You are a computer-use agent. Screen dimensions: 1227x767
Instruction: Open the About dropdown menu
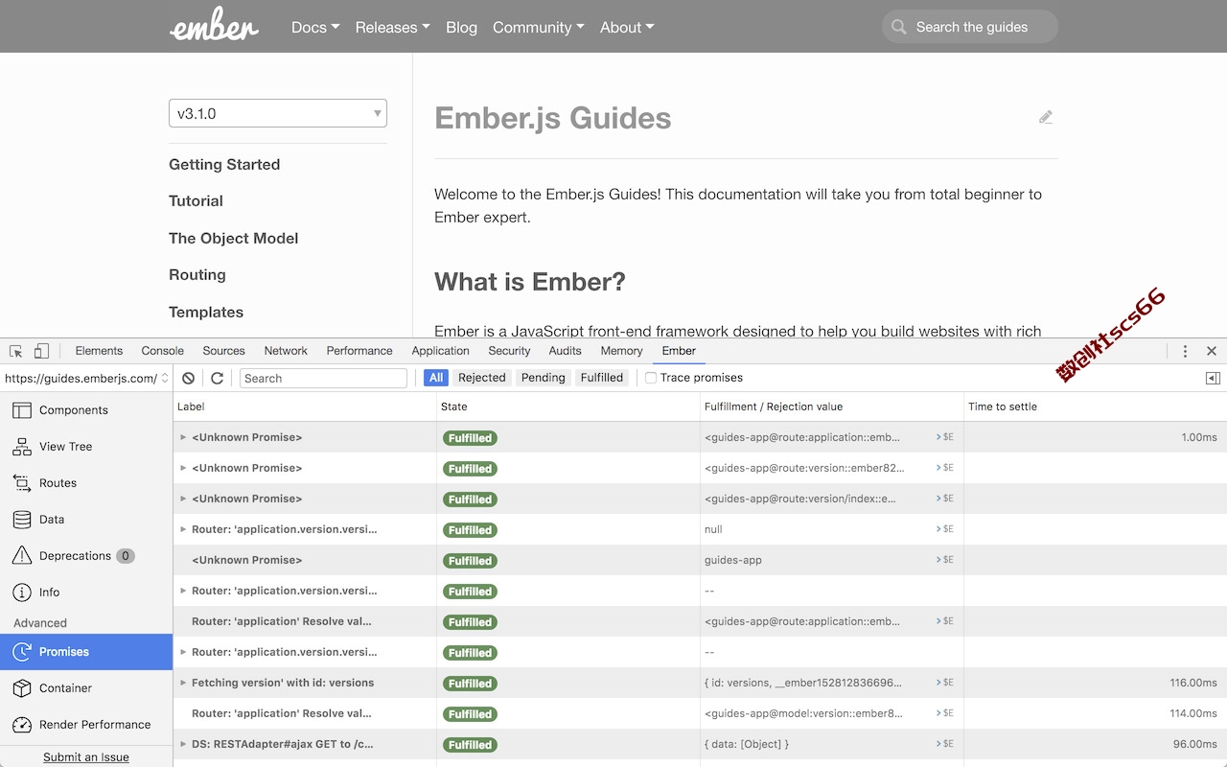627,27
